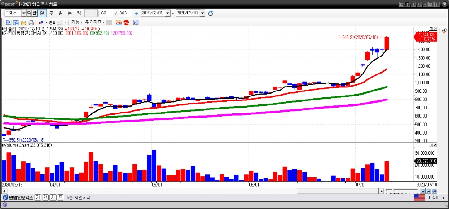Screen dimensions: 449x209
Task: Click the zoom out minus icon
Action: coord(429,191)
